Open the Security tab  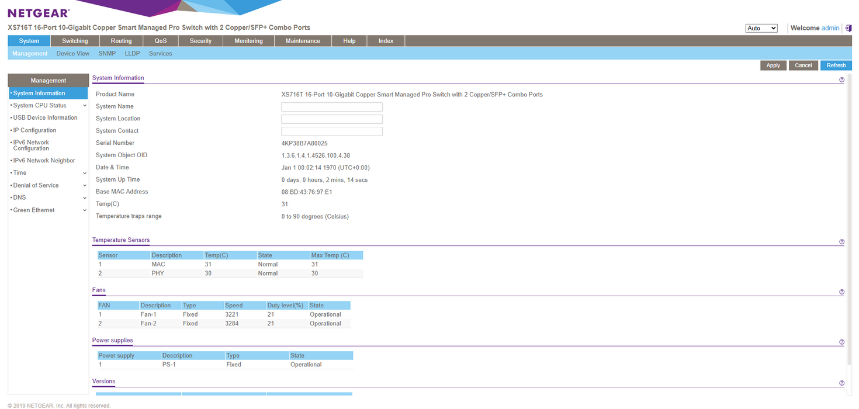point(200,41)
